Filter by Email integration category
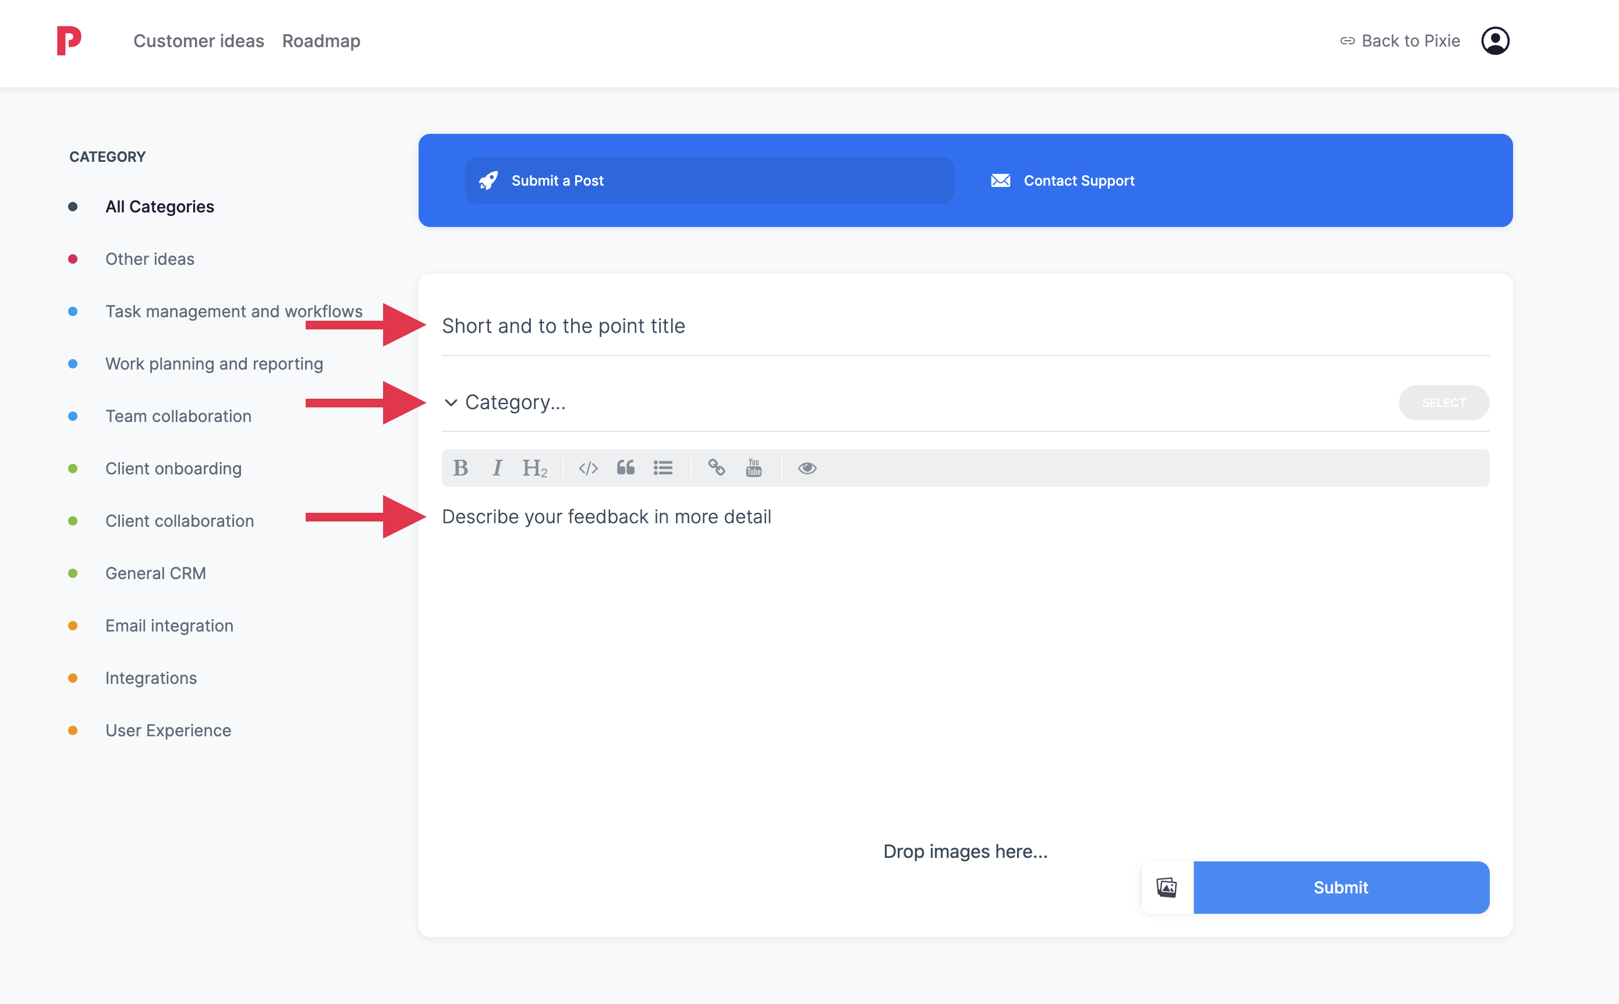The height and width of the screenshot is (1004, 1619). [169, 626]
